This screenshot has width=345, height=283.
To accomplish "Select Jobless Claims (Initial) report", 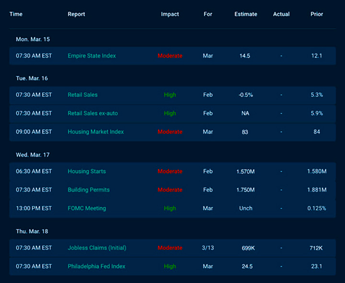I will tap(97, 248).
